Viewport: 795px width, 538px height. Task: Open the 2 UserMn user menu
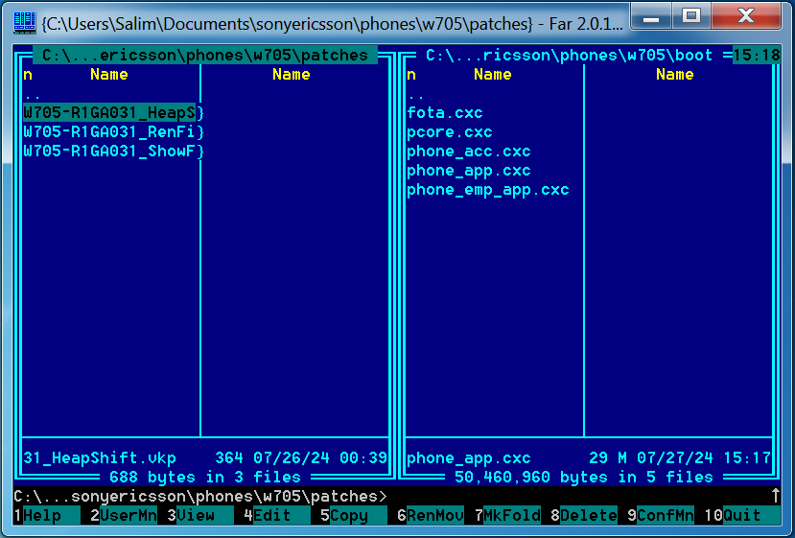coord(124,516)
